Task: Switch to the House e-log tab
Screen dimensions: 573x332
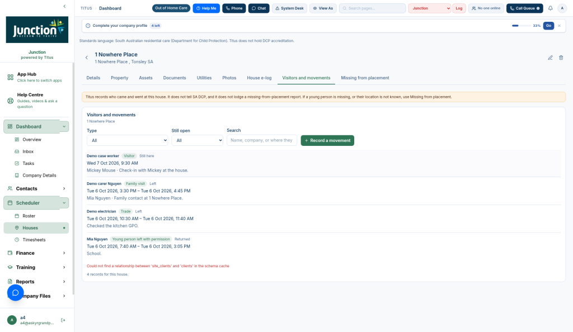Action: pos(259,78)
